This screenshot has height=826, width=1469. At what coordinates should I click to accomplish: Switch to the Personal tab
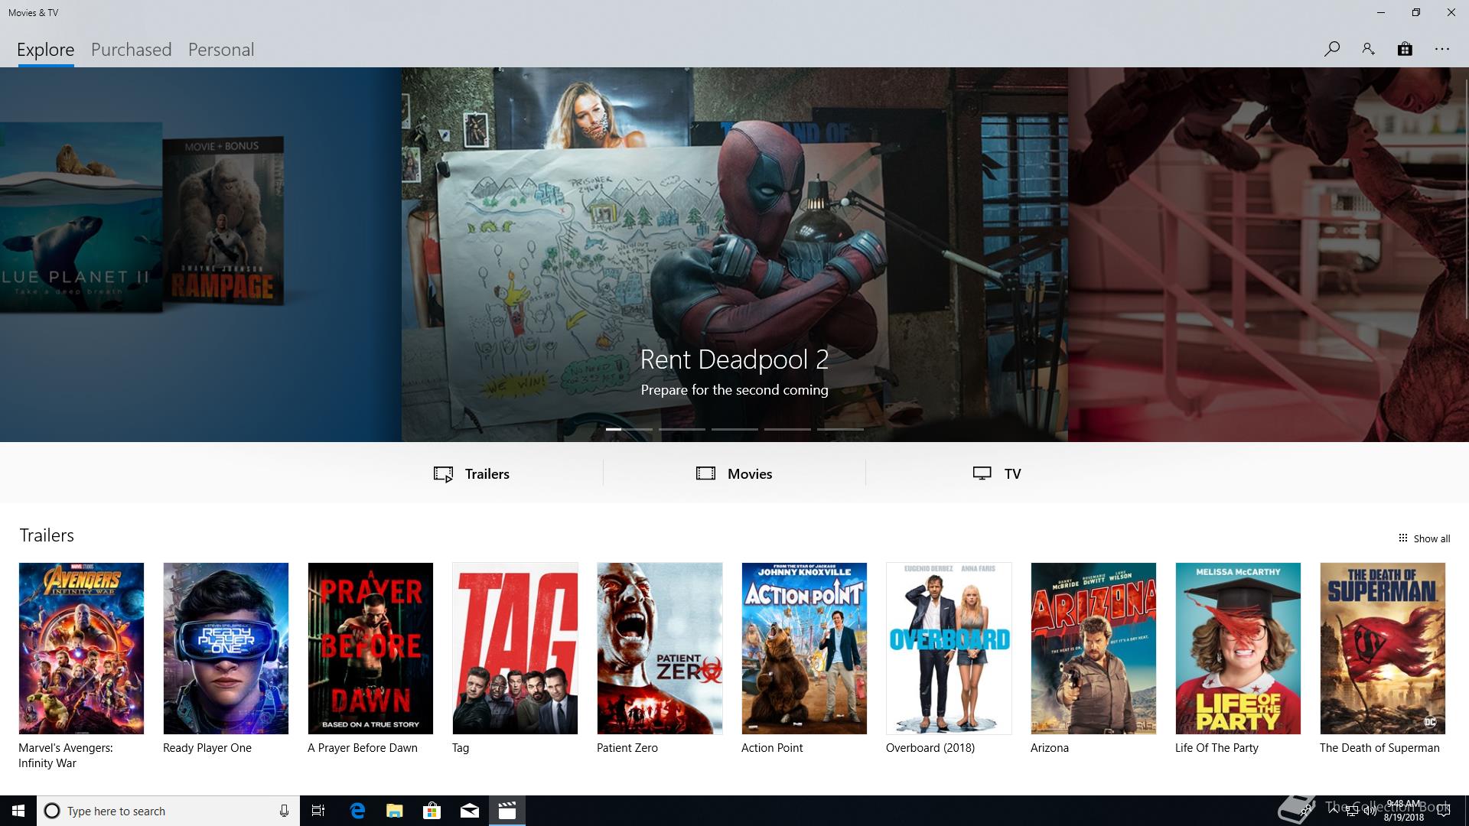[x=221, y=50]
